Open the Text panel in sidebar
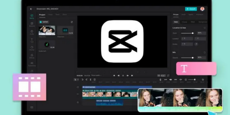 [x=32, y=40]
